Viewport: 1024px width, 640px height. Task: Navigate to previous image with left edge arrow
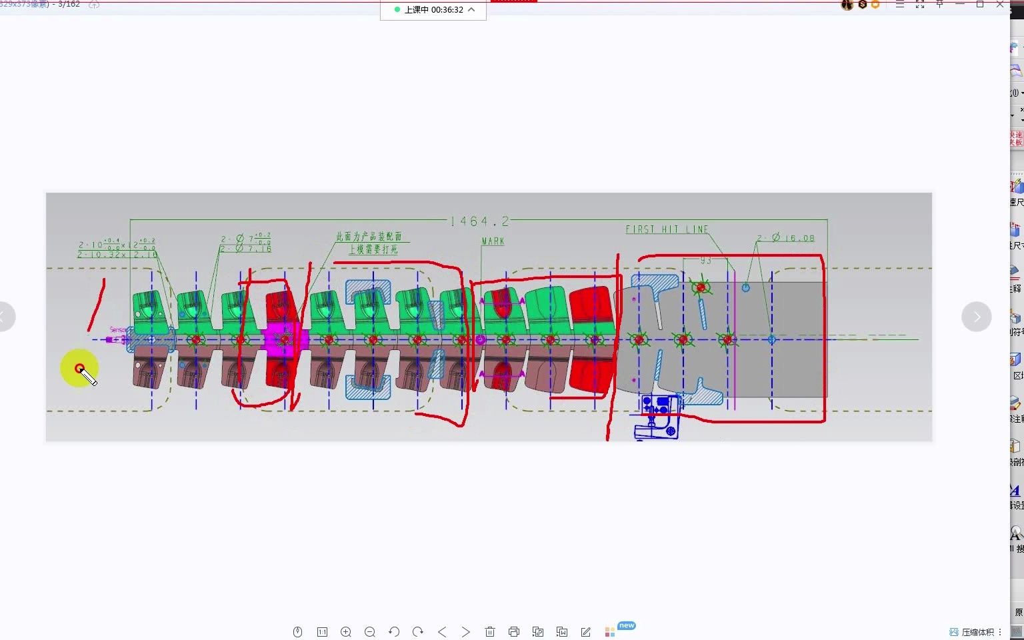click(5, 317)
